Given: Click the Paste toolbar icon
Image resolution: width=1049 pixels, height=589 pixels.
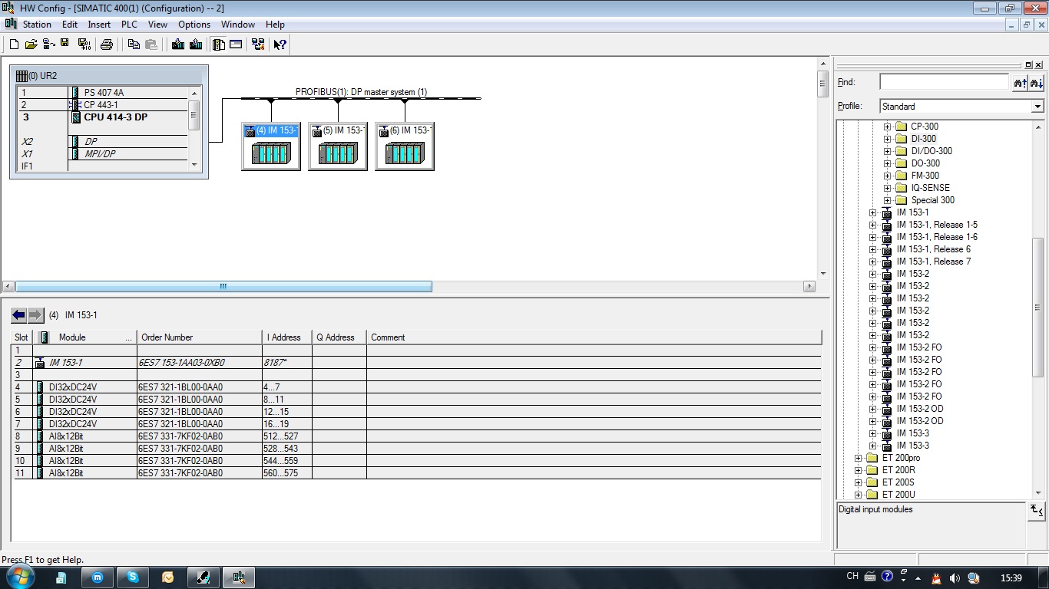Looking at the screenshot, I should (151, 44).
